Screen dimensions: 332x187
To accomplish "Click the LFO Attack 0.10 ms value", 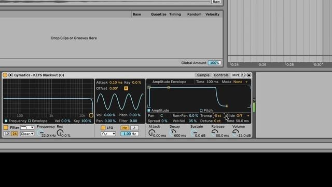I will pyautogui.click(x=116, y=82).
